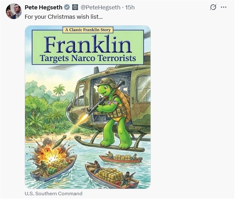The image size is (235, 199).
Task: Click the U.S. Southern Command image caption
Action: point(53,194)
